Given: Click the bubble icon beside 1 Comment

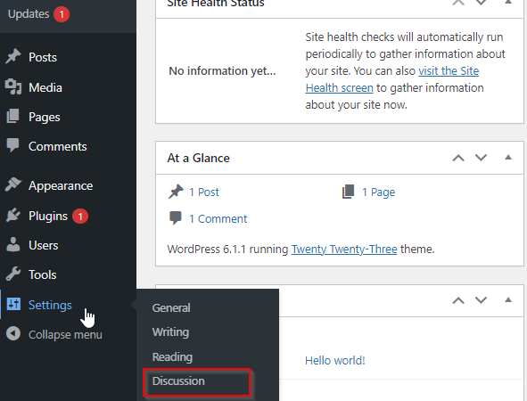Looking at the screenshot, I should tap(176, 218).
